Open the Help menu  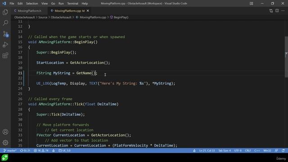(85, 4)
